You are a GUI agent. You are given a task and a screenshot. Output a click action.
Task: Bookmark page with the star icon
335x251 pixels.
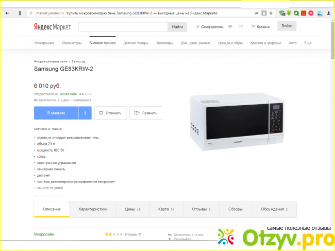point(271,13)
